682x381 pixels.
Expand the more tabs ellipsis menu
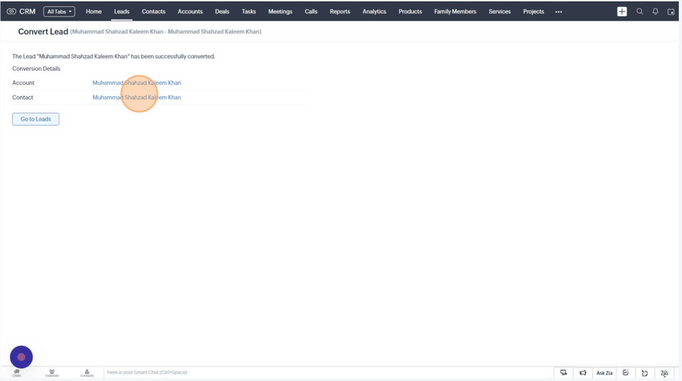[559, 12]
